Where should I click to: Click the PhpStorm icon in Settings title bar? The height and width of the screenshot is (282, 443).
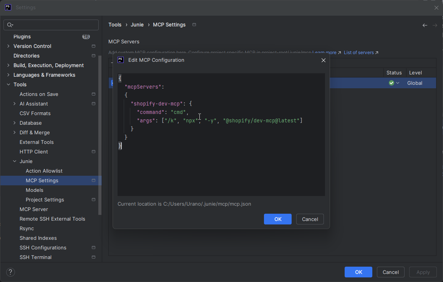coord(8,7)
